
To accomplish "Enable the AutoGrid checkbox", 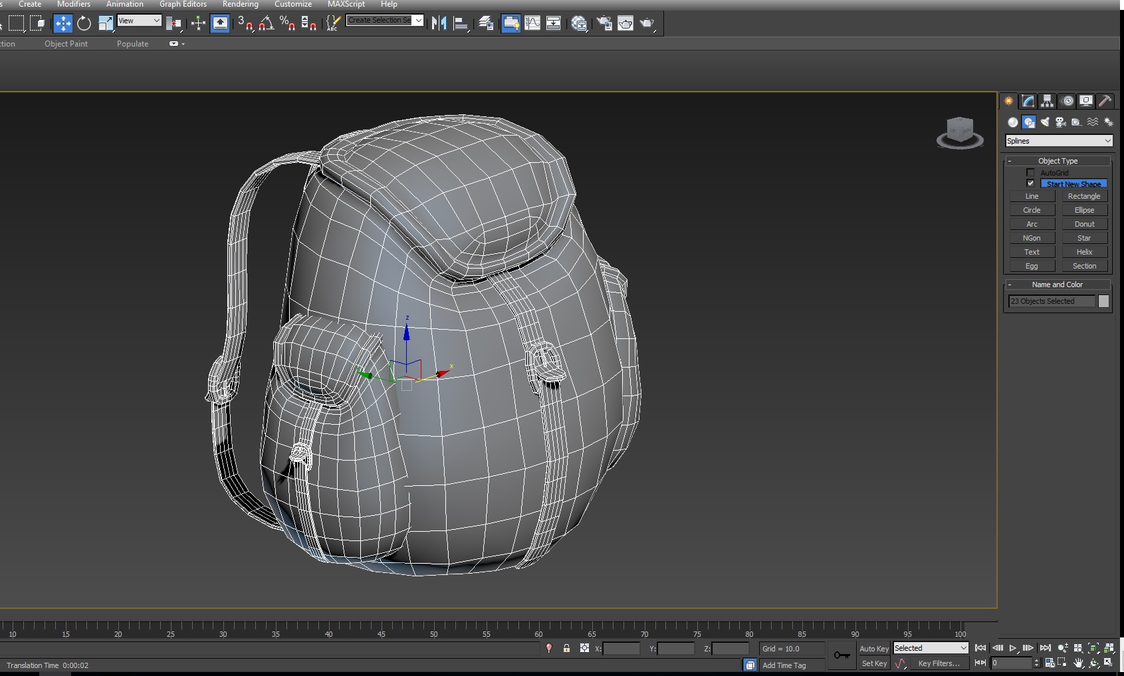I will (1030, 173).
